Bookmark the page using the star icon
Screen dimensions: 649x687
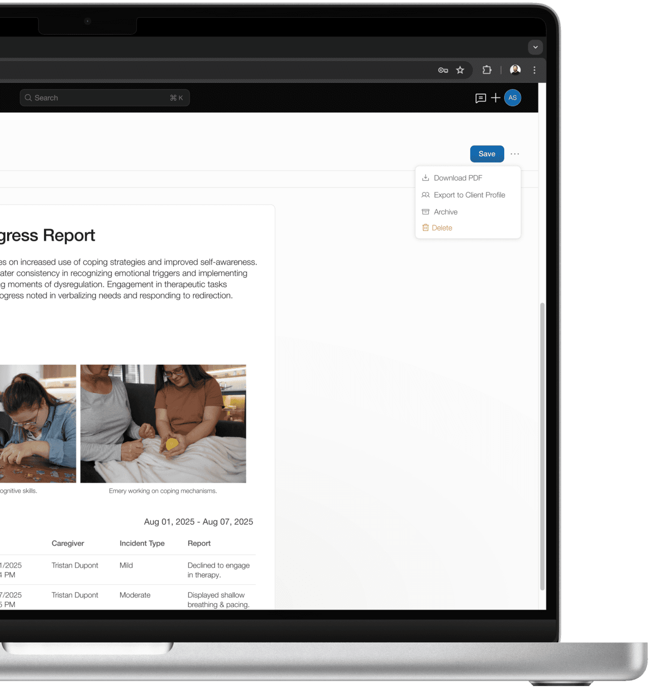point(460,70)
